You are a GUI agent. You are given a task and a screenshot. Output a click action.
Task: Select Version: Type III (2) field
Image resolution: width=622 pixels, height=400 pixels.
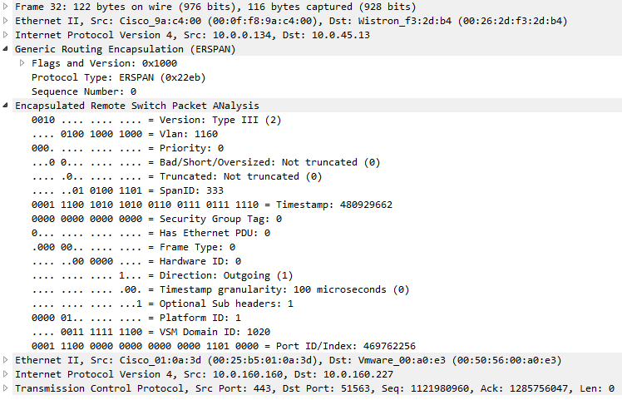pyautogui.click(x=156, y=120)
